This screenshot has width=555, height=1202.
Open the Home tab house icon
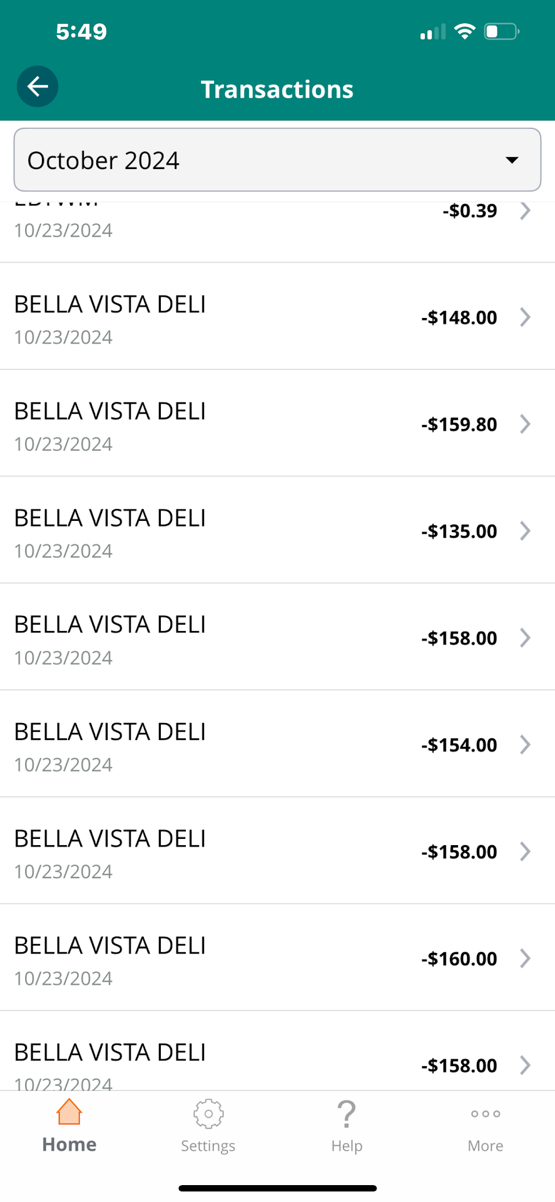tap(69, 1112)
